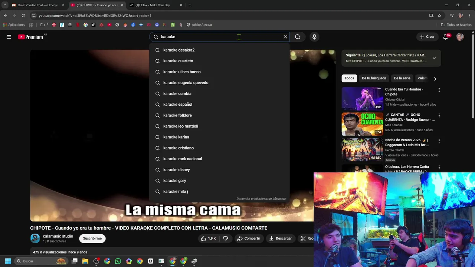Select the Todos filter chip
Viewport: 475px width, 267px height.
pos(349,78)
